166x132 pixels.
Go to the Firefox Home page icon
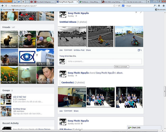pos(164,6)
